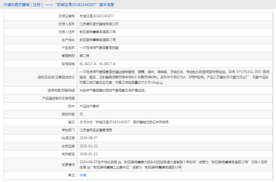Click the 管理类别 label
This screenshot has width=276, height=182.
(x=68, y=56)
